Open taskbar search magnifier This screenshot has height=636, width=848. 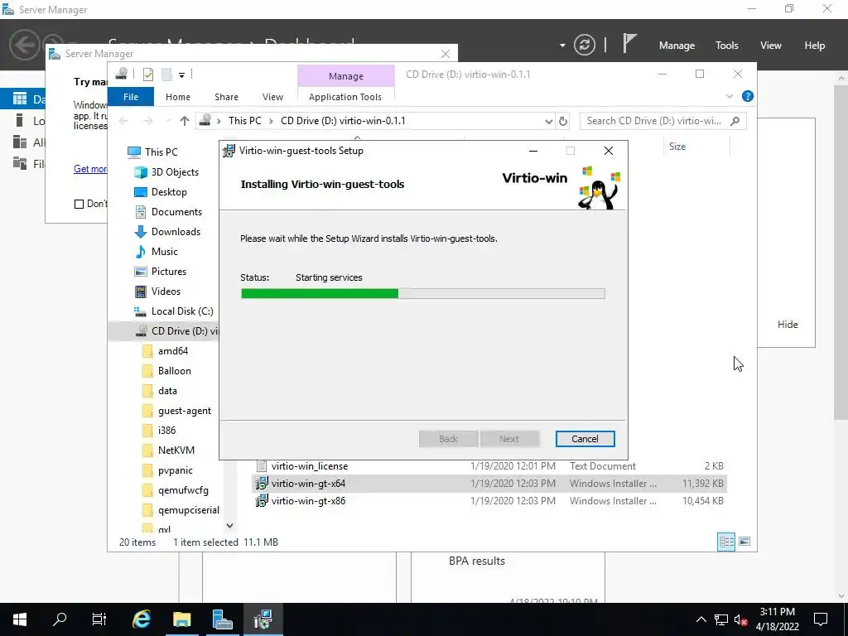tap(60, 619)
